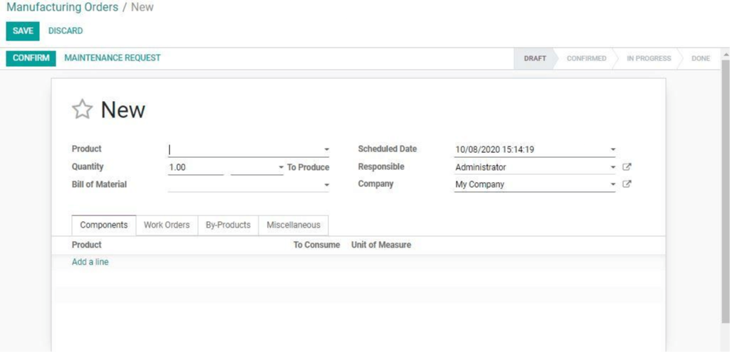The image size is (730, 352).
Task: Edit the Quantity 1.00 field
Action: coord(196,167)
